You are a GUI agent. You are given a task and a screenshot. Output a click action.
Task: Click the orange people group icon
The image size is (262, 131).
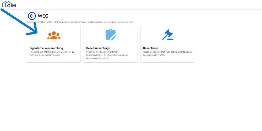[x=54, y=35]
